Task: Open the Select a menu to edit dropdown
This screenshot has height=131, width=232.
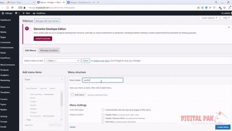Action: pyautogui.click(x=62, y=61)
